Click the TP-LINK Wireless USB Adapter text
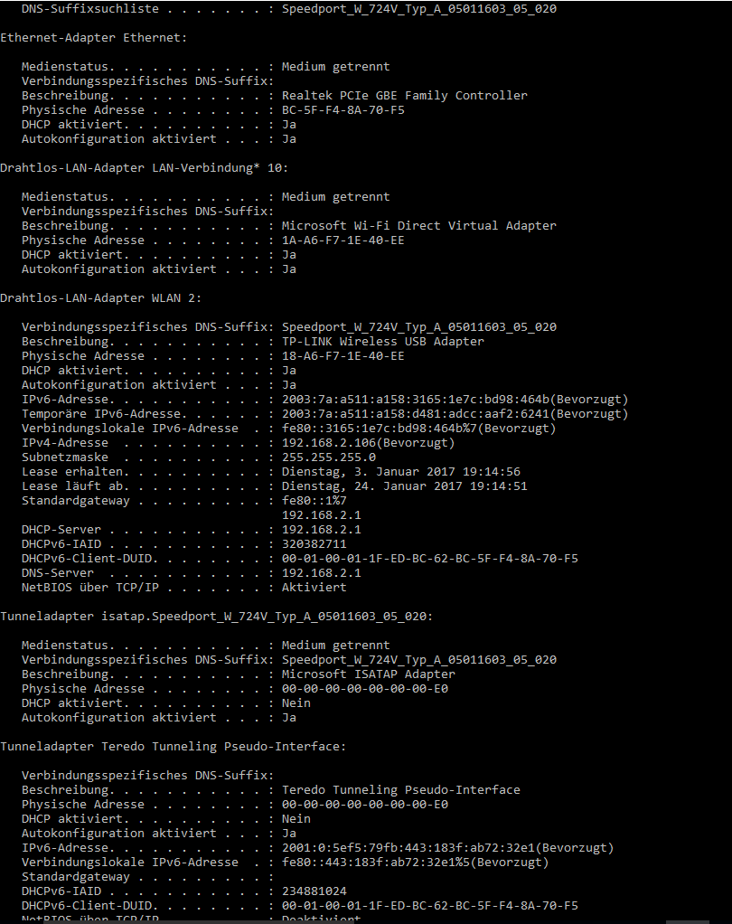 pyautogui.click(x=383, y=341)
